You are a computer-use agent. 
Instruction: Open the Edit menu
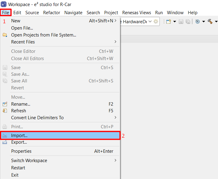(17, 13)
